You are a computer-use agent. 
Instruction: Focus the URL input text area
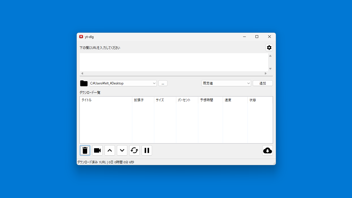coord(174,62)
